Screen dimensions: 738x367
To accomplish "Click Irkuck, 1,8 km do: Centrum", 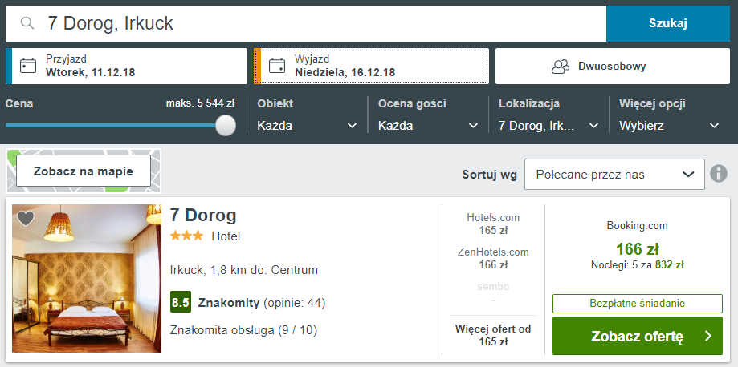I will [x=244, y=270].
